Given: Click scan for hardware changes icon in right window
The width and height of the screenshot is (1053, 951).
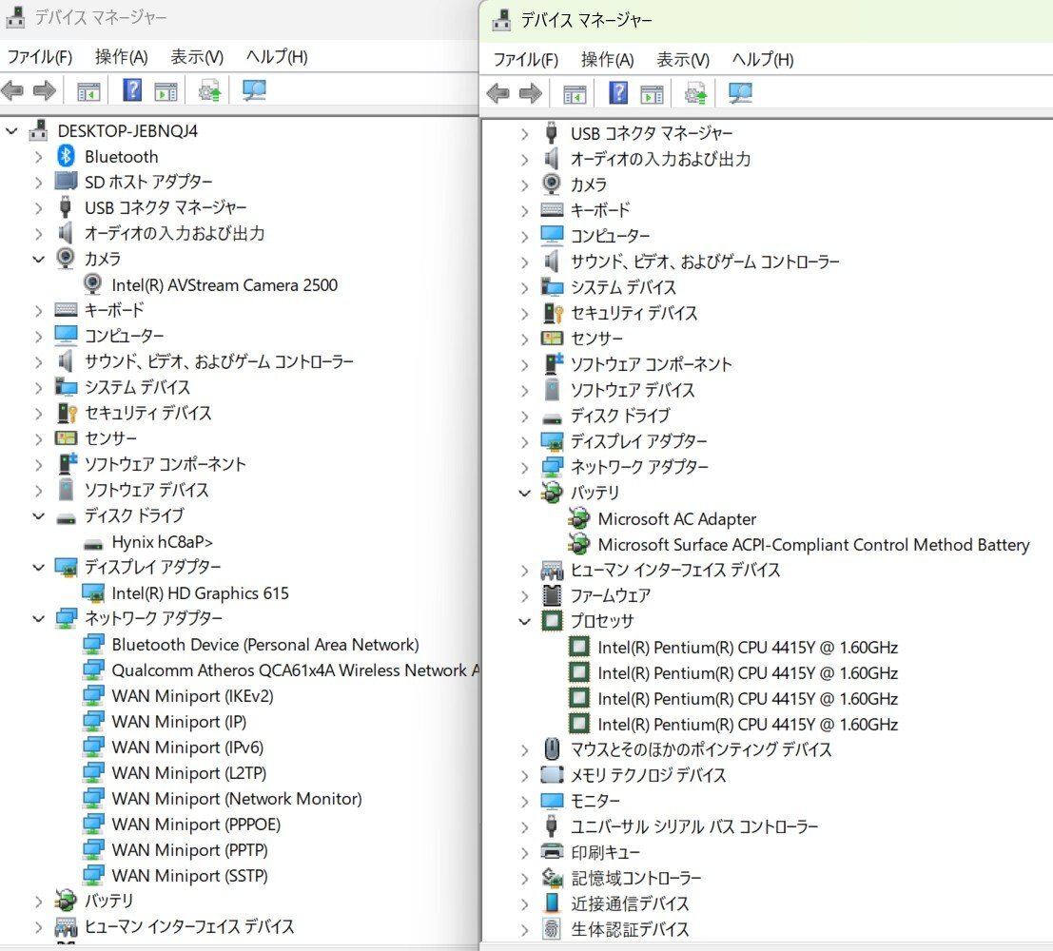Looking at the screenshot, I should (740, 92).
